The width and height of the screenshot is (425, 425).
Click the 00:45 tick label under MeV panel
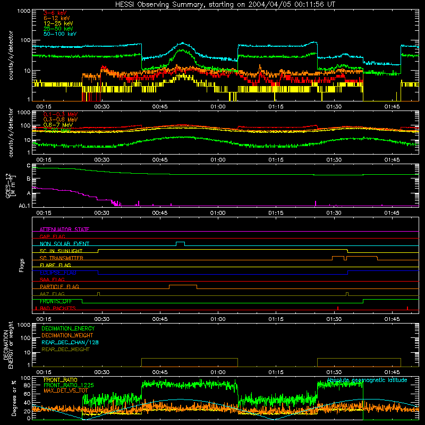pos(160,160)
